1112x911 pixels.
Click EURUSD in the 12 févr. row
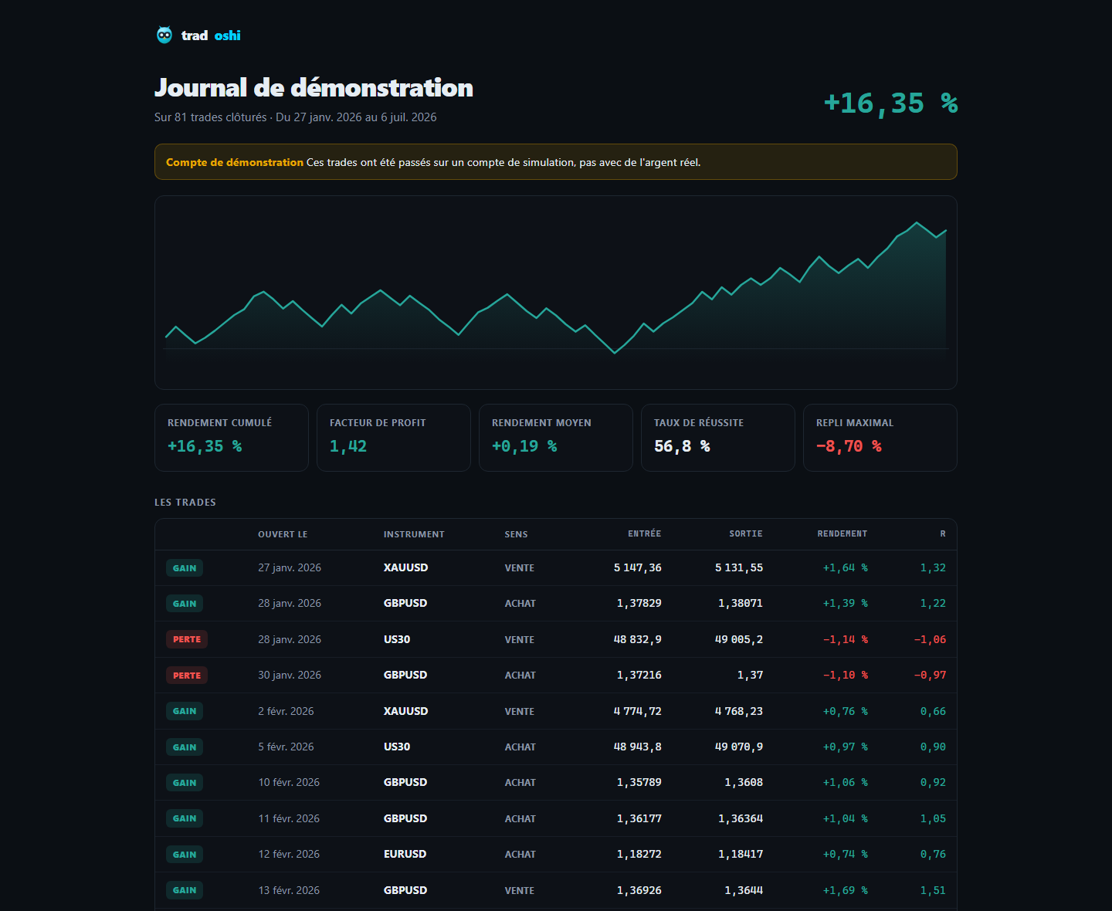coord(405,854)
